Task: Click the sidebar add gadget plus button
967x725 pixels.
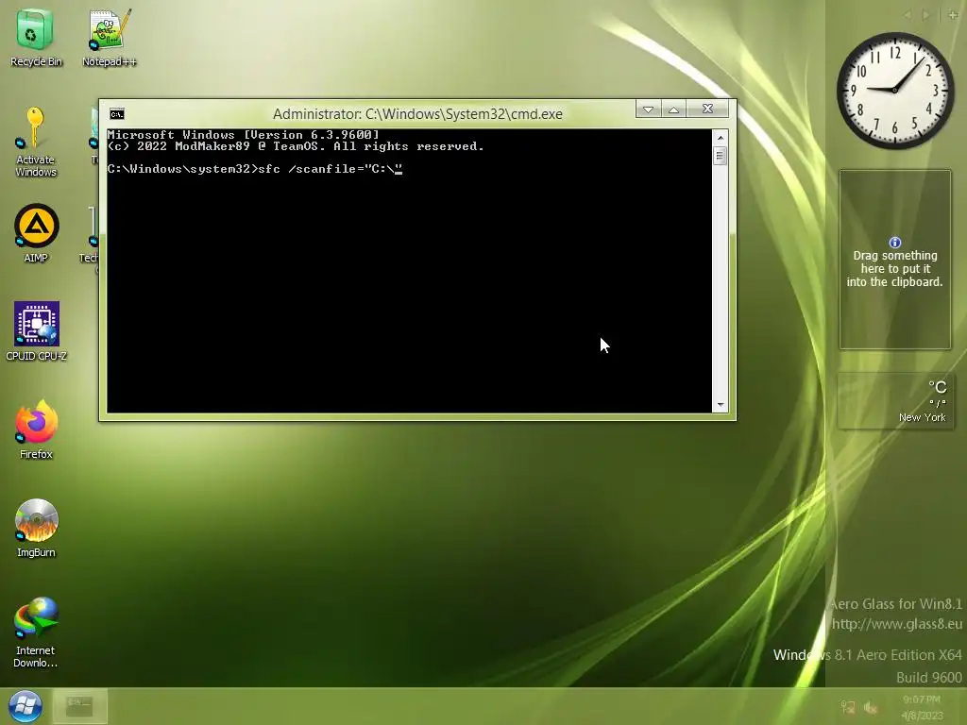Action: tap(953, 15)
